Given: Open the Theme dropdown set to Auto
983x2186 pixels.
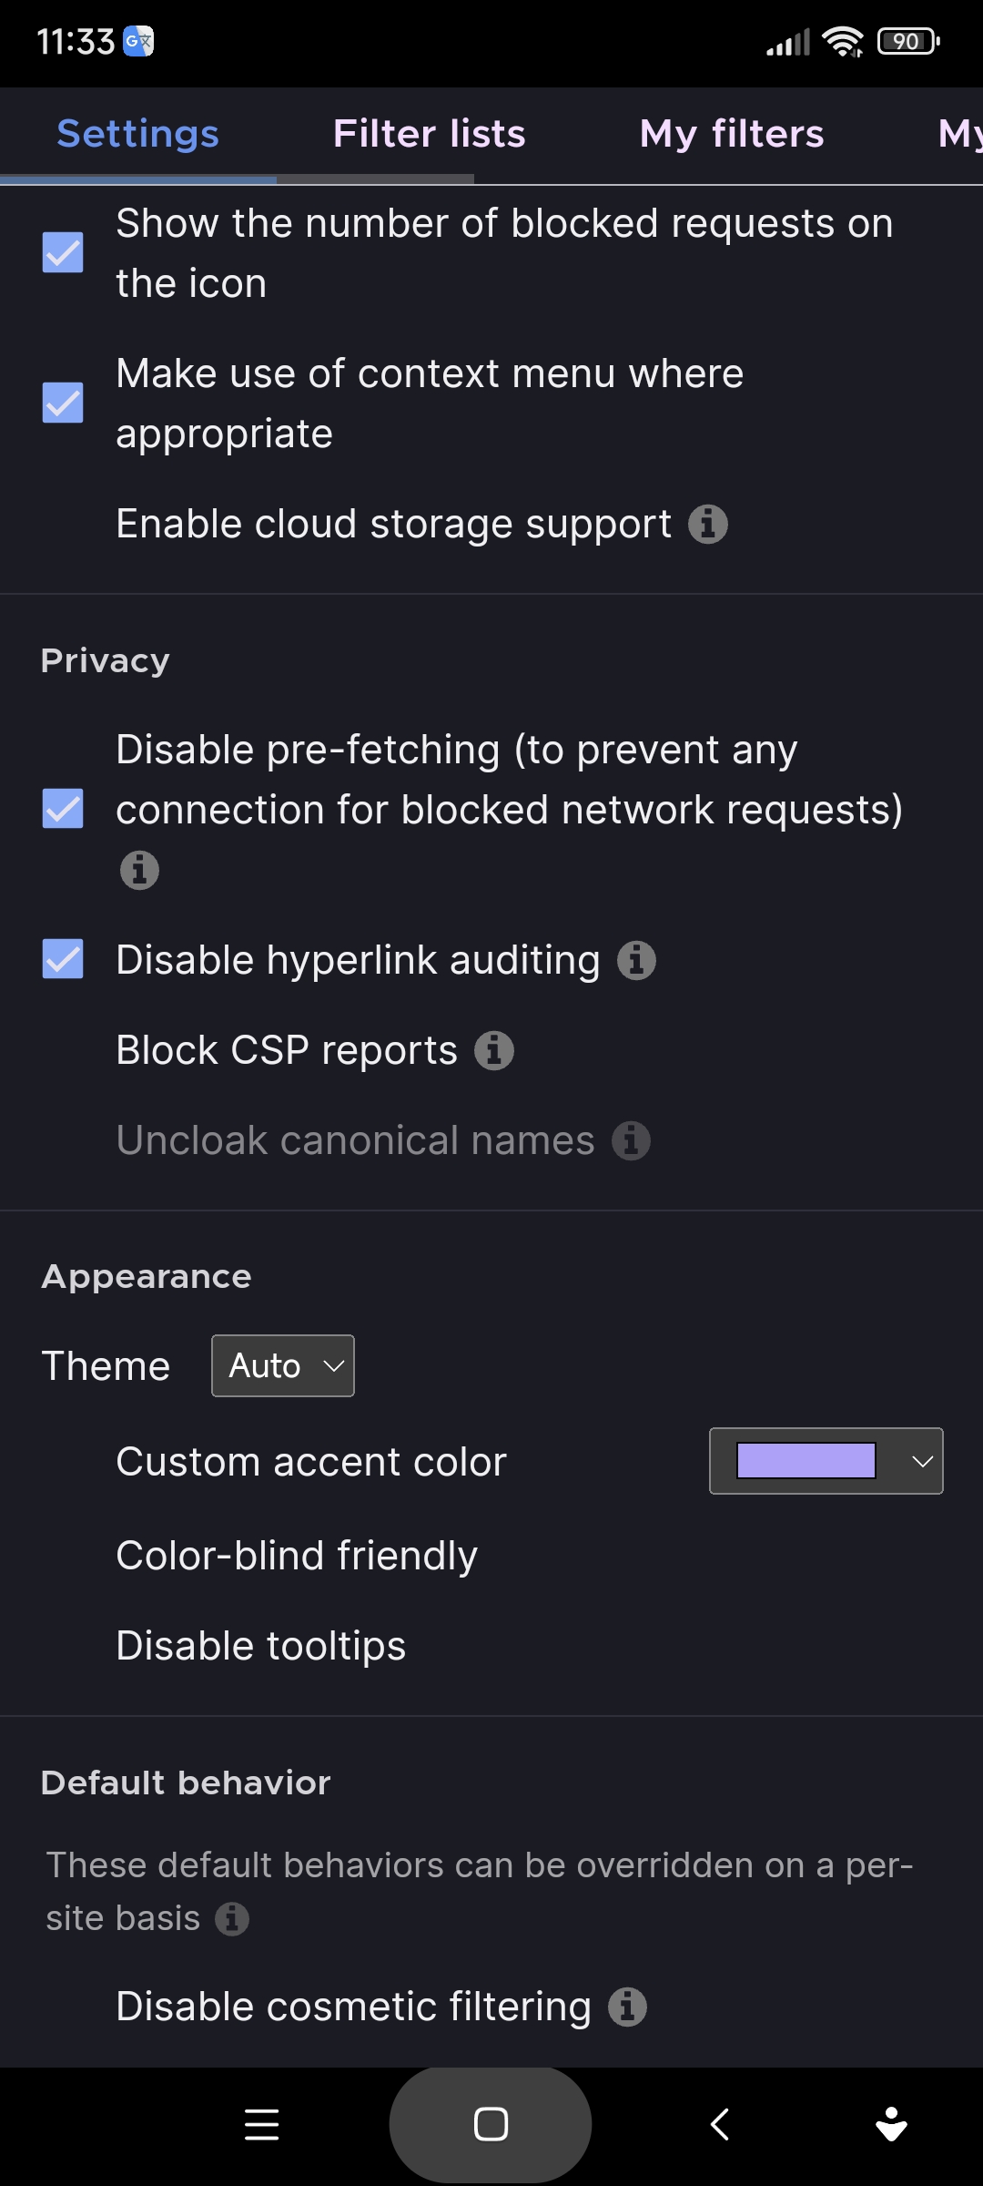Looking at the screenshot, I should [282, 1365].
